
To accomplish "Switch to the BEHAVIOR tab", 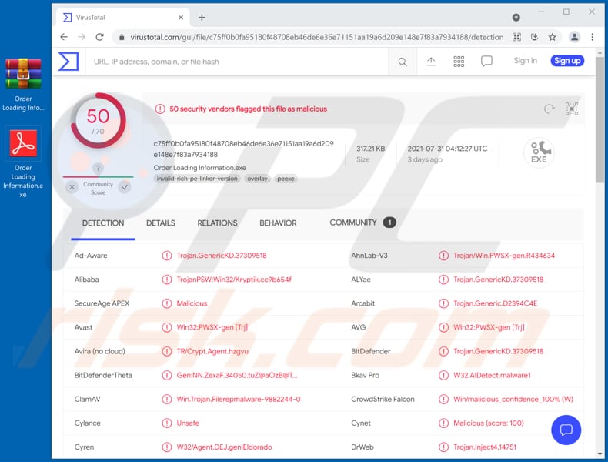I will (278, 223).
